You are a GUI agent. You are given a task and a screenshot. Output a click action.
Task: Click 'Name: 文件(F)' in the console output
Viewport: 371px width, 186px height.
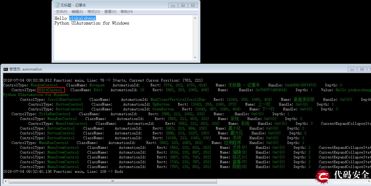tap(233, 148)
